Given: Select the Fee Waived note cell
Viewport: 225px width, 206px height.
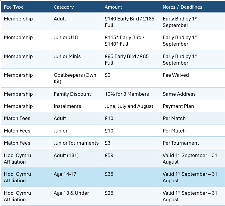Looking at the screenshot, I should click(192, 78).
